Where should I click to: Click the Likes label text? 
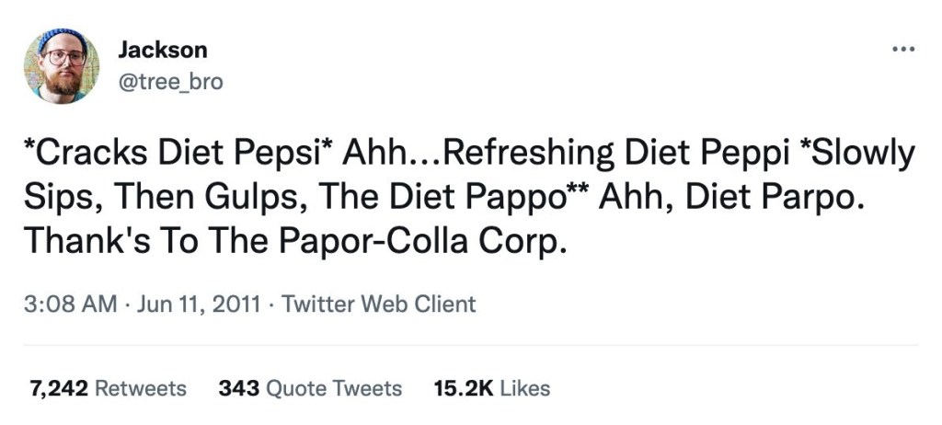pos(524,388)
